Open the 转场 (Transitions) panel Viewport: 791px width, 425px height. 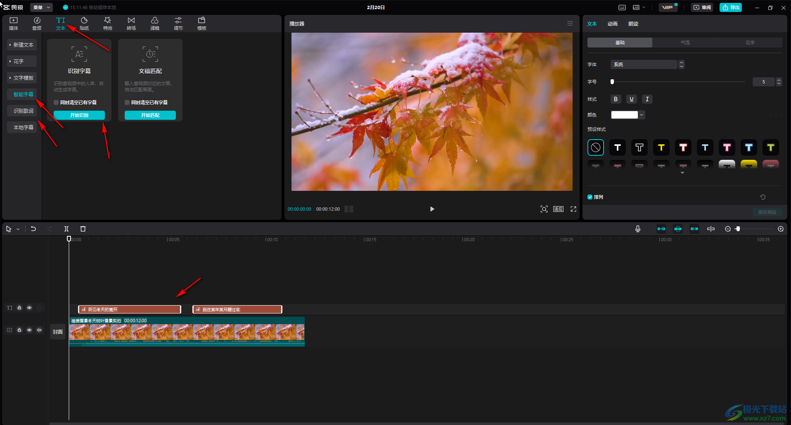click(131, 24)
